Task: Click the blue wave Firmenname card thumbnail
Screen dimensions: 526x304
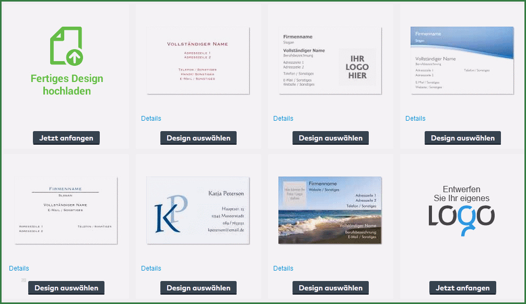Action: (x=462, y=61)
